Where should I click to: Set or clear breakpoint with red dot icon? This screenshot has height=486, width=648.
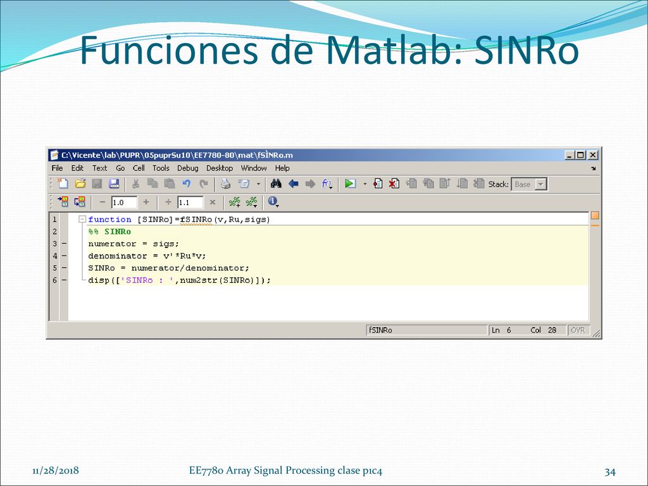click(x=378, y=184)
